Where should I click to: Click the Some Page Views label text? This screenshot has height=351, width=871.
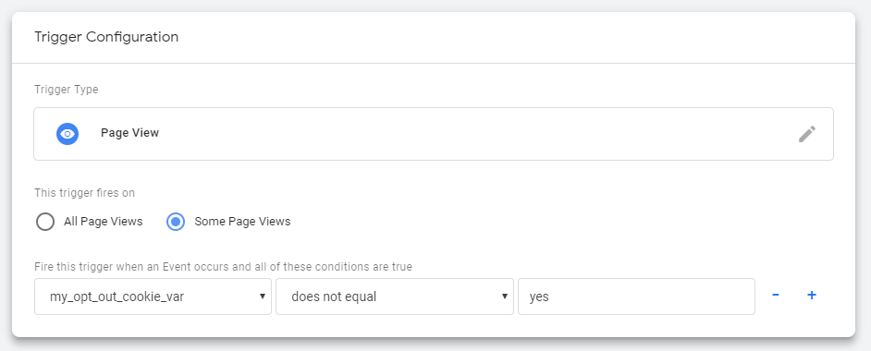pyautogui.click(x=242, y=222)
